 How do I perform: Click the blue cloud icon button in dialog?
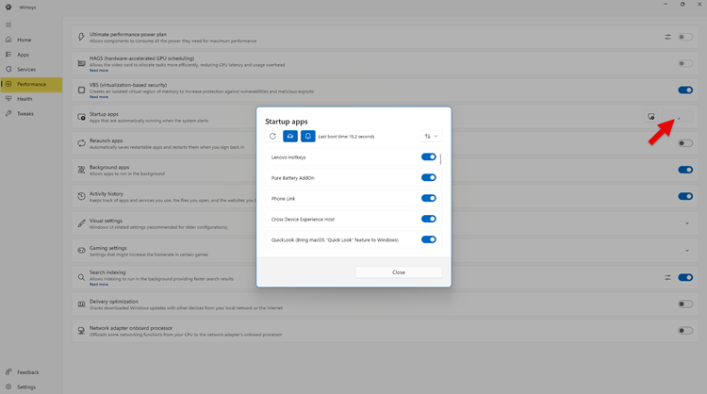click(290, 137)
